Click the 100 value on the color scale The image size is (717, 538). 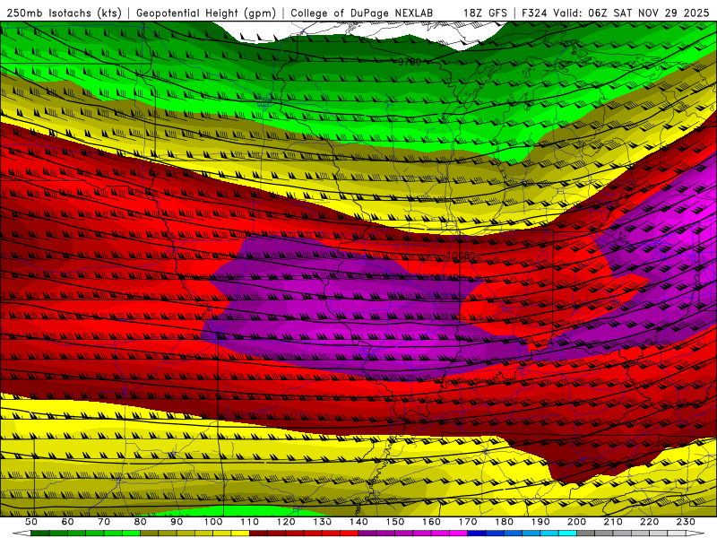(213, 522)
